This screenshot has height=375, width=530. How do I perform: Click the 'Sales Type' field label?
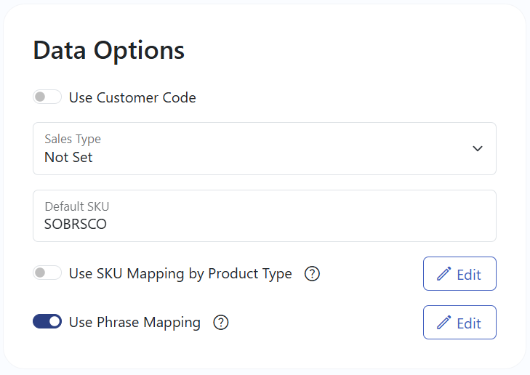[73, 139]
